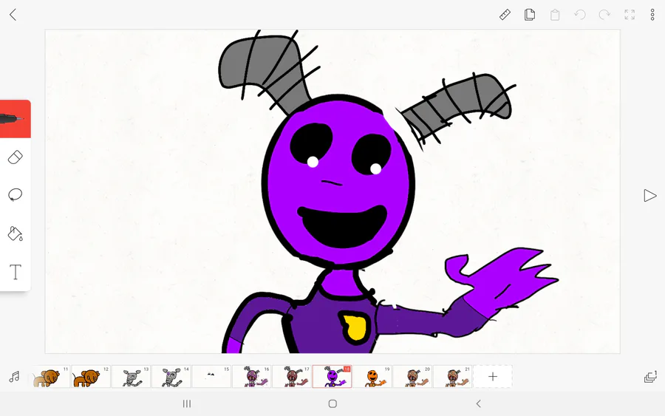Select frame 21 thumbnail
Image resolution: width=665 pixels, height=416 pixels.
click(452, 377)
